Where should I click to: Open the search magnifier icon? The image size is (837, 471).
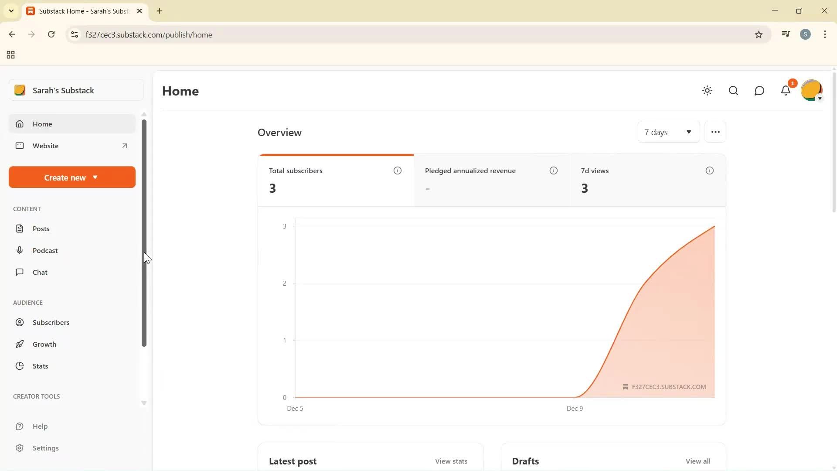click(x=733, y=91)
